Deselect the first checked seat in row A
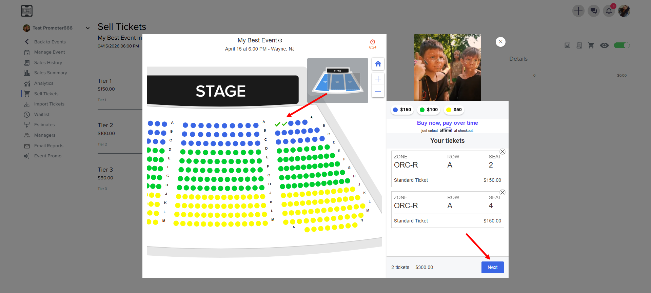Viewport: 651px width, 293px height. 277,124
